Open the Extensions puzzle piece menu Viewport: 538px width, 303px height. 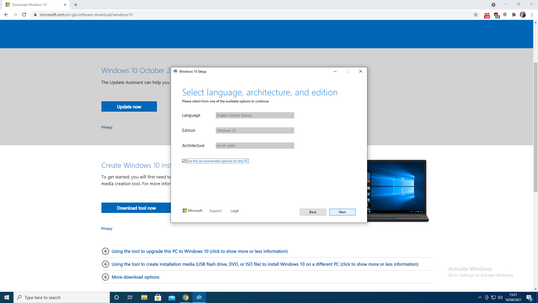pos(514,15)
